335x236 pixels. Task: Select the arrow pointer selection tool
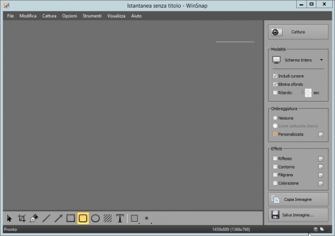tap(9, 218)
